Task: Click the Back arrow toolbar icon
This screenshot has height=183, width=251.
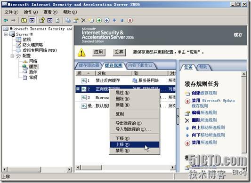Action: 6,20
